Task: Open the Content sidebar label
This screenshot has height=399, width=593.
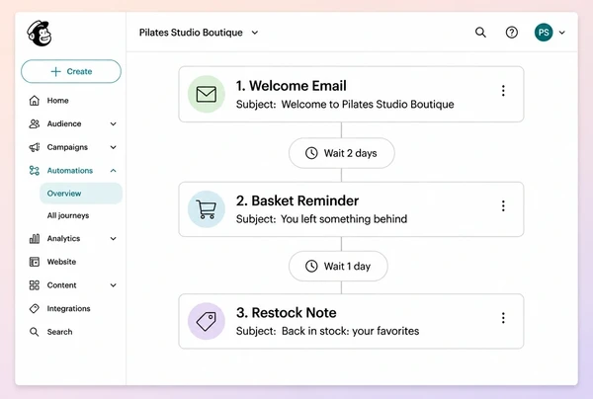Action: (x=61, y=285)
